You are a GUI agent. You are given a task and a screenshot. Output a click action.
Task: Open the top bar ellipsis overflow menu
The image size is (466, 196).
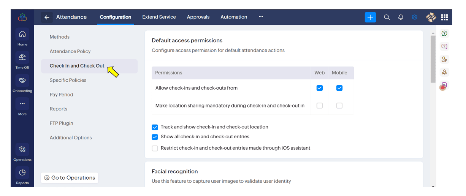[x=261, y=17]
